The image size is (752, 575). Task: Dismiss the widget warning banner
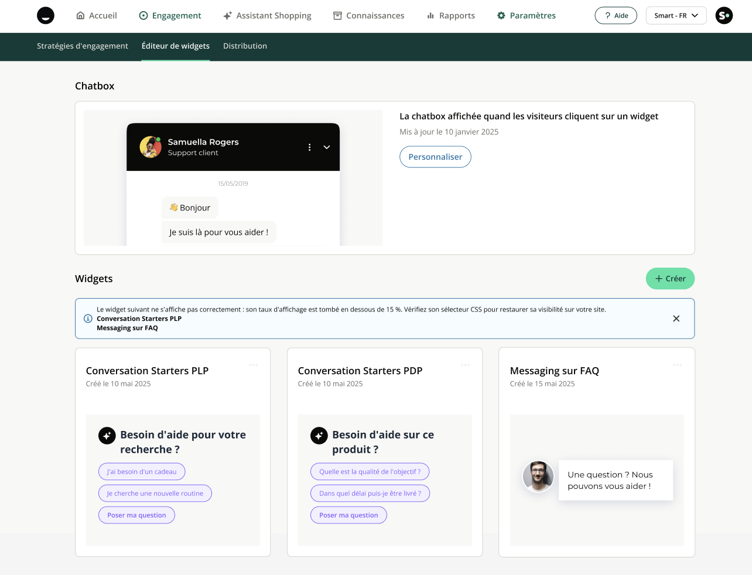click(676, 319)
